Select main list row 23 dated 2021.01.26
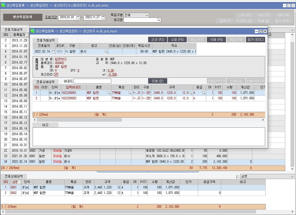Viewport: 296px width, 215px height. click(143, 156)
